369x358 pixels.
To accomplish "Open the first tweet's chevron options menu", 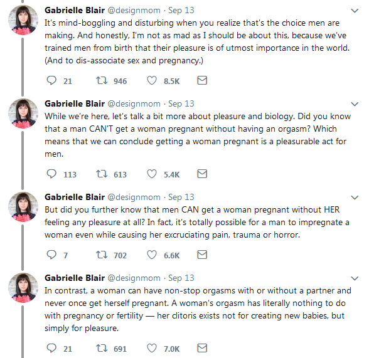I will pyautogui.click(x=355, y=11).
